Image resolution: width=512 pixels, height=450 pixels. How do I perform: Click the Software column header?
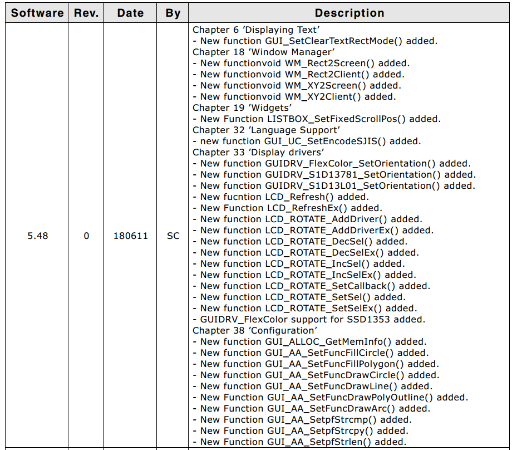pyautogui.click(x=37, y=13)
